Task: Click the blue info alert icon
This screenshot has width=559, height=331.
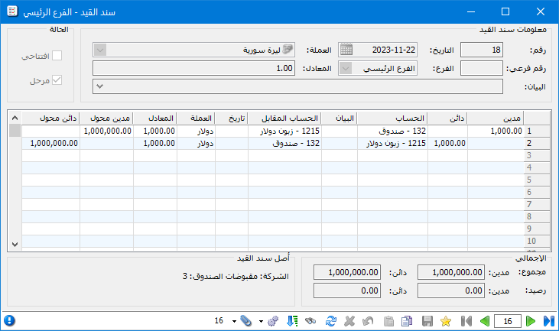Action: pyautogui.click(x=9, y=320)
